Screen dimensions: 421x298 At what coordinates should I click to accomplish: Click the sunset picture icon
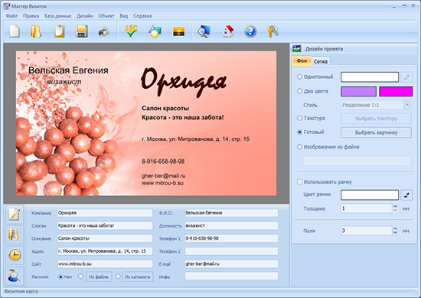[x=178, y=31]
